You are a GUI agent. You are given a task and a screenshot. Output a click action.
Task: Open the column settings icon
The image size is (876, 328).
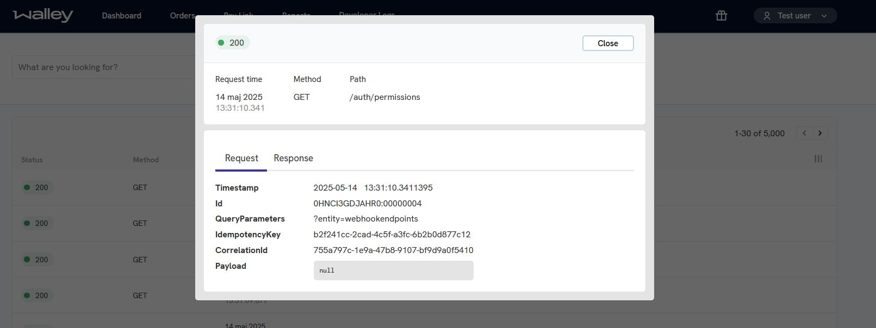(818, 159)
